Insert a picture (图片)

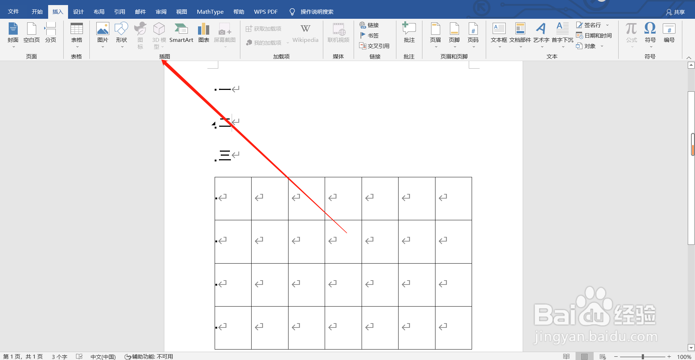click(103, 35)
